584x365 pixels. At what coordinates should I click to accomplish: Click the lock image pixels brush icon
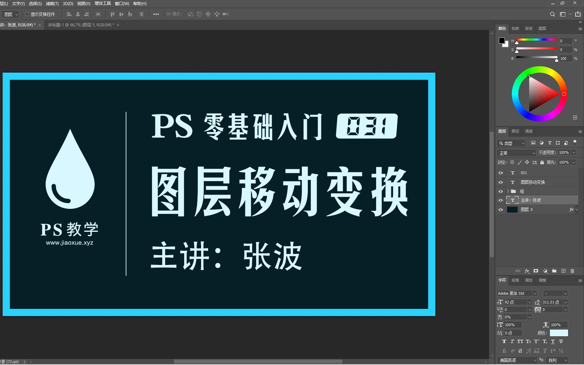(x=520, y=162)
